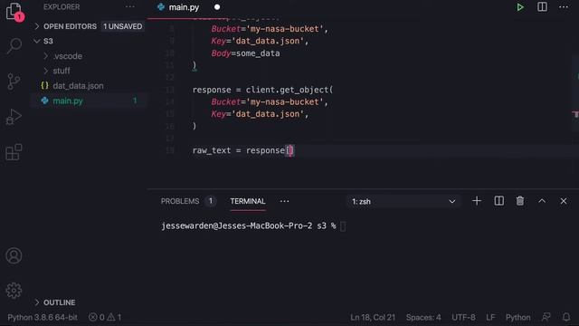The image size is (579, 326).
Task: Click the JSON braces icon for dat_data.json
Action: [x=44, y=86]
